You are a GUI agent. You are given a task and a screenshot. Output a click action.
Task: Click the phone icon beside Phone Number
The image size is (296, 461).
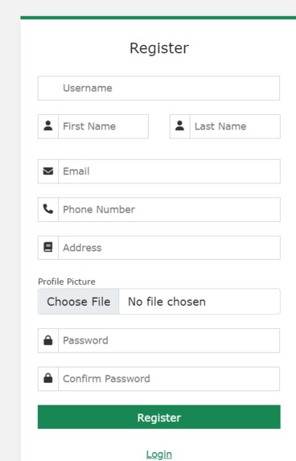coord(48,209)
